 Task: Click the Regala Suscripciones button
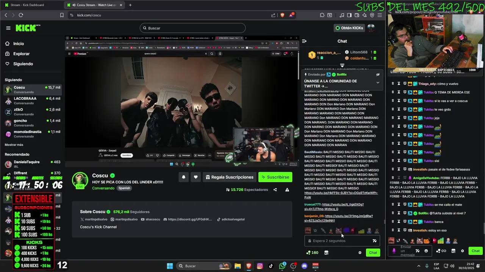(229, 177)
